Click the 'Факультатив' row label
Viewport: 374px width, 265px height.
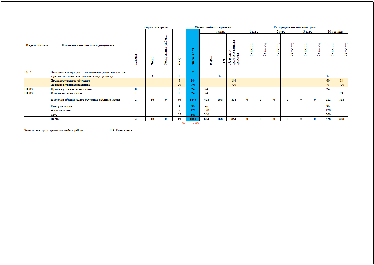[x=60, y=110]
